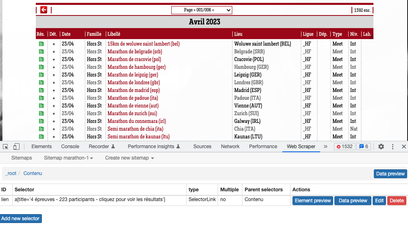Image resolution: width=408 pixels, height=232 pixels.
Task: Click the green results icon for Marathon de Madrid
Action: pyautogui.click(x=41, y=90)
